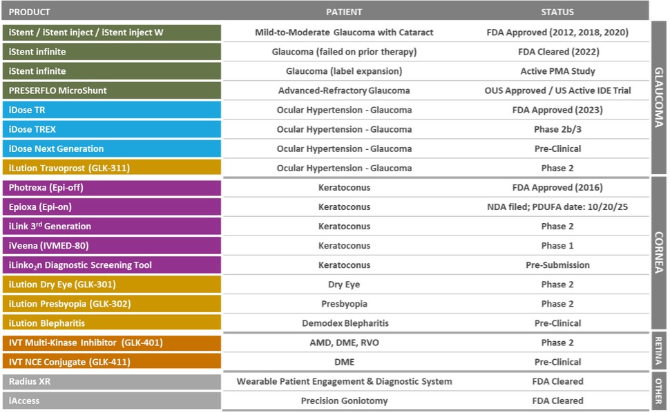The height and width of the screenshot is (413, 670).
Task: Select the Radius XR product cell
Action: [x=112, y=381]
